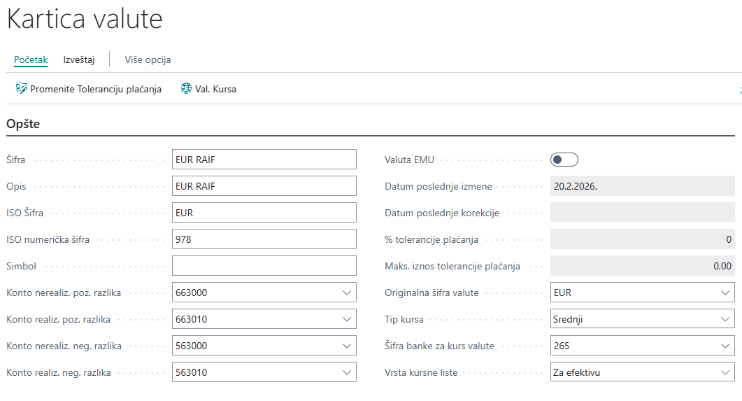Click Promenite Toleranciju plaćanja action
Screen dimensions: 742x401
point(96,89)
